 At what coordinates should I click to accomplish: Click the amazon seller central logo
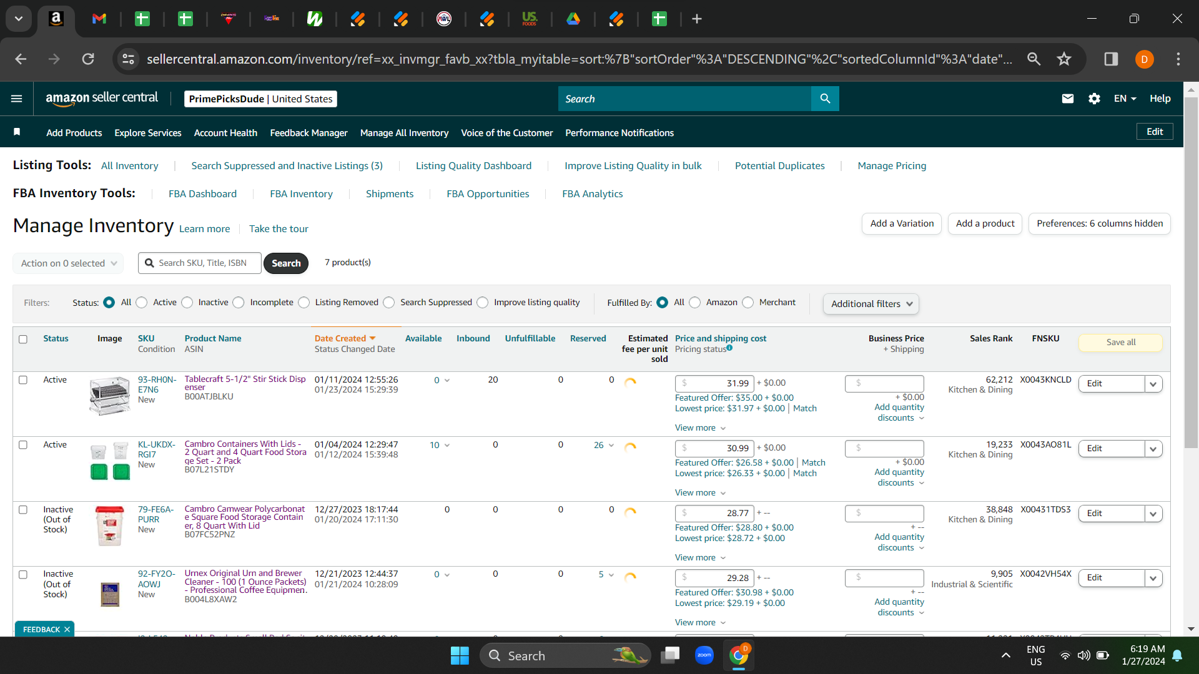coord(102,99)
